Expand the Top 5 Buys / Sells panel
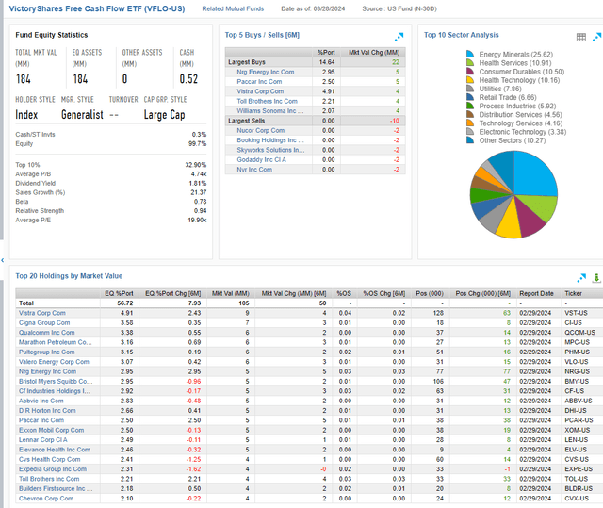603x508 pixels. click(x=399, y=36)
